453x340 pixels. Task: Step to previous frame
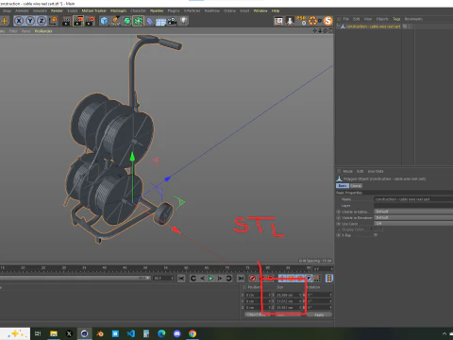[202, 279]
